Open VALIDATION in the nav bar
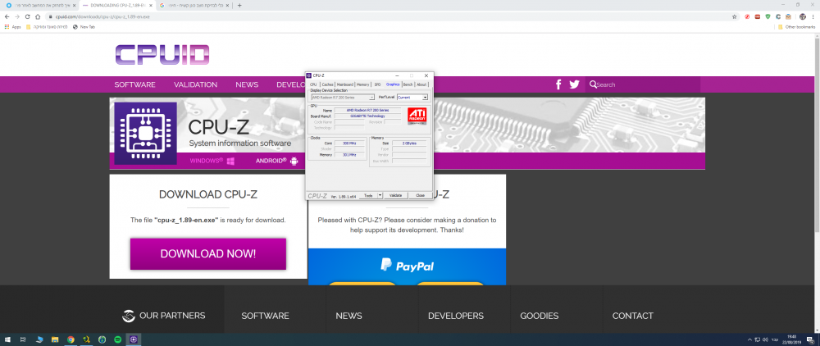 pyautogui.click(x=196, y=84)
